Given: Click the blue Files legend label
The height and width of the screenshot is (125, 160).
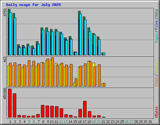Looking at the screenshot, I should click(156, 25).
